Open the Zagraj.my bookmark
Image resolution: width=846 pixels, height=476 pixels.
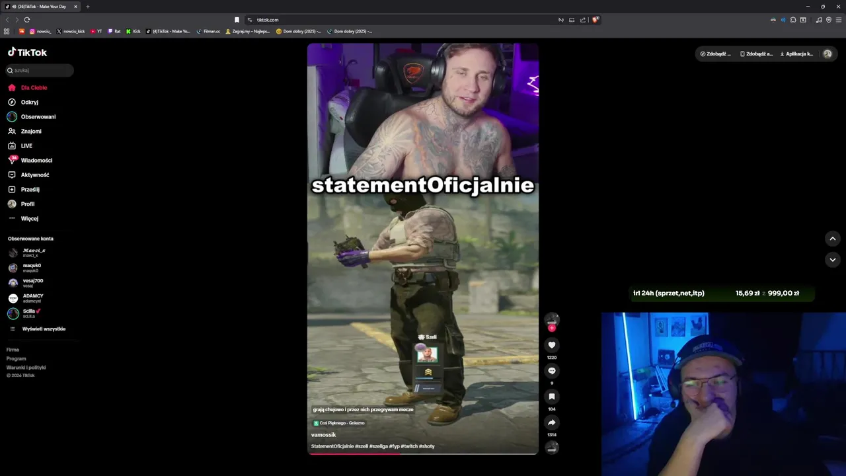tap(248, 31)
